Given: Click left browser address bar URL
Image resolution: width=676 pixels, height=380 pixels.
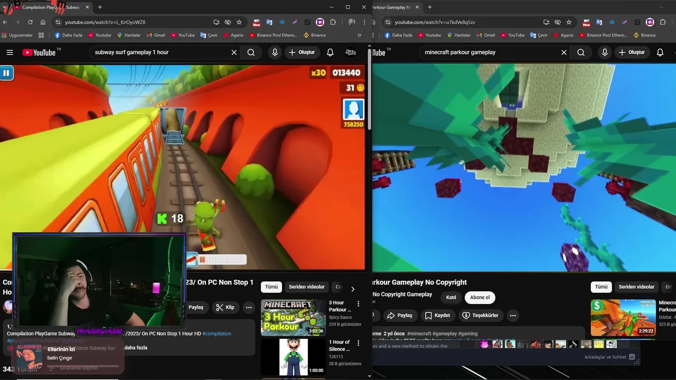Looking at the screenshot, I should (105, 22).
